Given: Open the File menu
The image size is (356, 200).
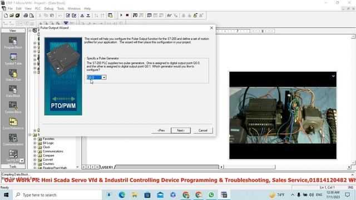Looking at the screenshot, I should coord(10,9).
